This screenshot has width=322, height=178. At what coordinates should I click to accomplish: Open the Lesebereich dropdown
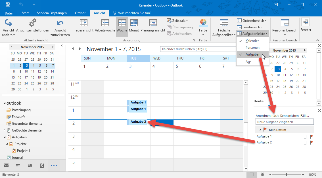(250, 27)
